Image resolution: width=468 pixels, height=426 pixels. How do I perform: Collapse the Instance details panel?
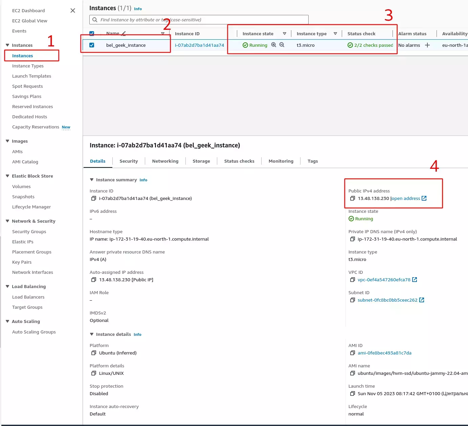[91, 334]
